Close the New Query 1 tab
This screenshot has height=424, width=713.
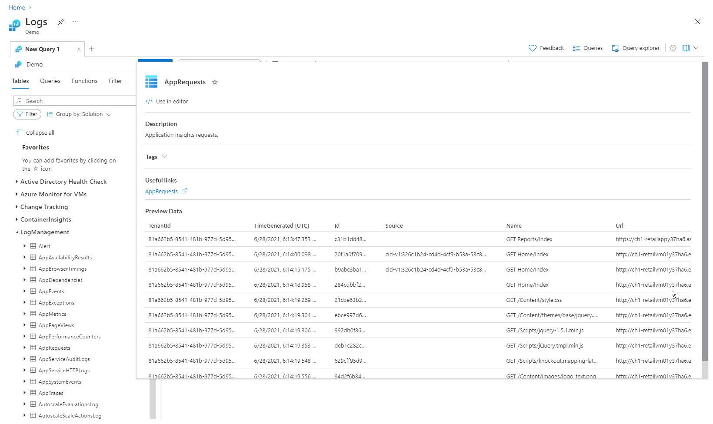click(x=79, y=49)
